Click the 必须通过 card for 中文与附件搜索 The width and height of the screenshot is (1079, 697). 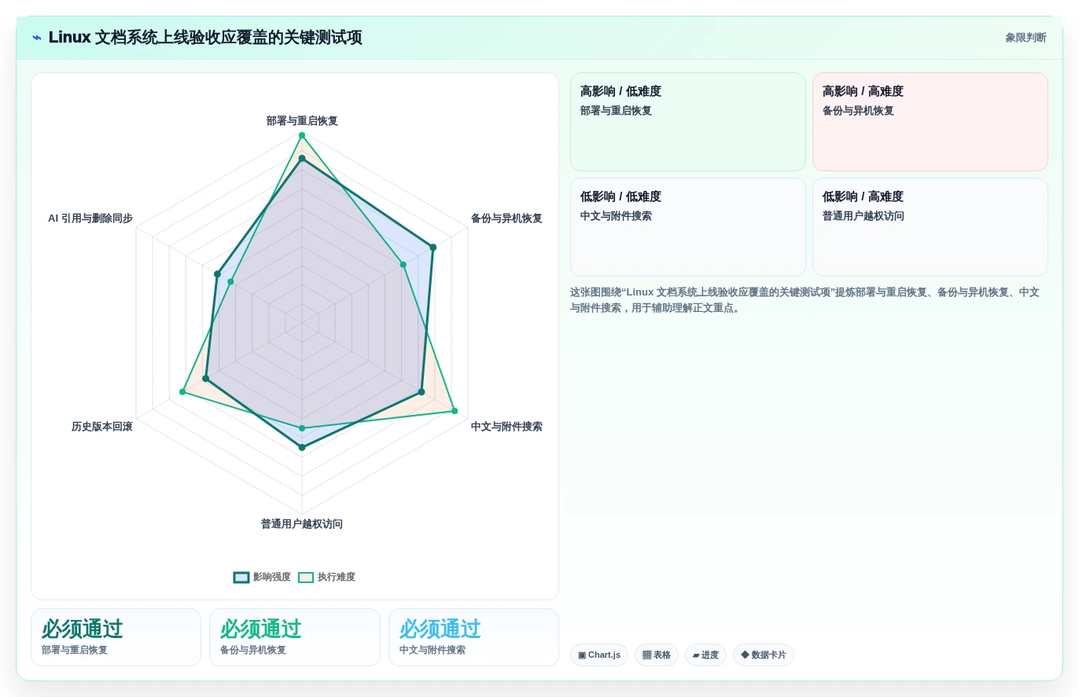click(x=473, y=637)
